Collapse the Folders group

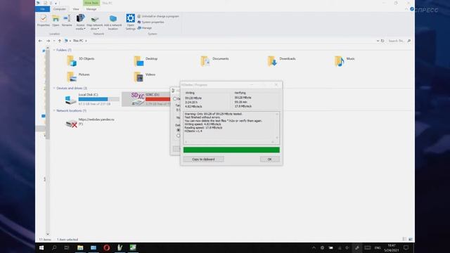(x=54, y=50)
